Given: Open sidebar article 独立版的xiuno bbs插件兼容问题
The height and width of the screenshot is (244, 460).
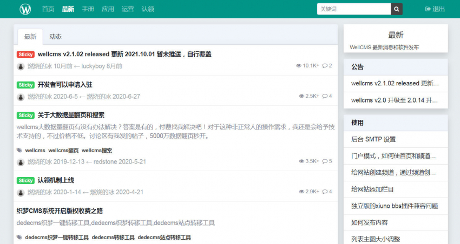Looking at the screenshot, I should [x=396, y=206].
